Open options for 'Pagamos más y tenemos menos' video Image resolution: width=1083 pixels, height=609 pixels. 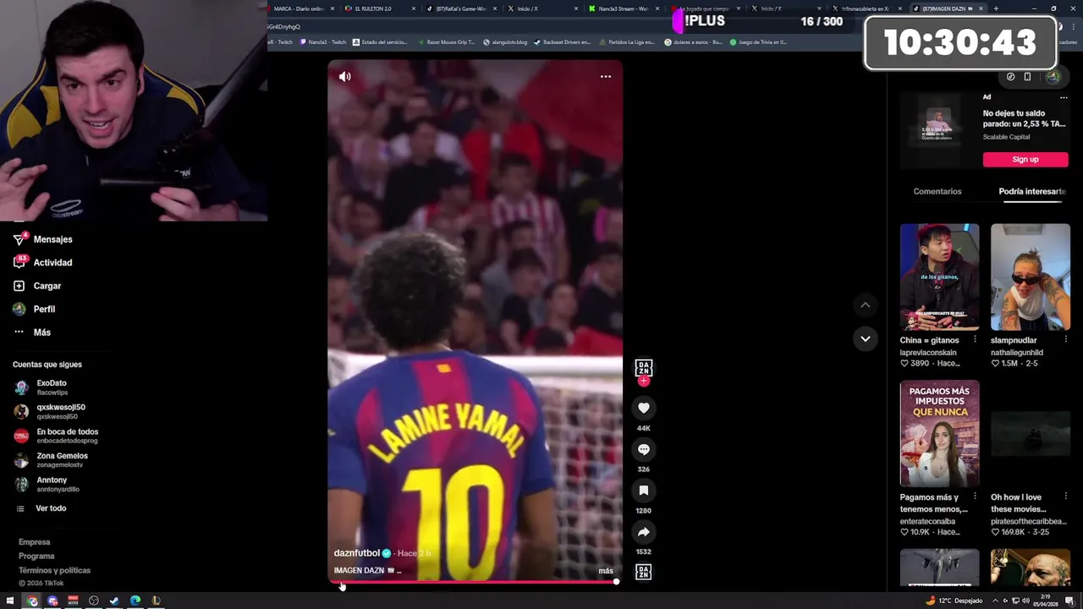975,497
